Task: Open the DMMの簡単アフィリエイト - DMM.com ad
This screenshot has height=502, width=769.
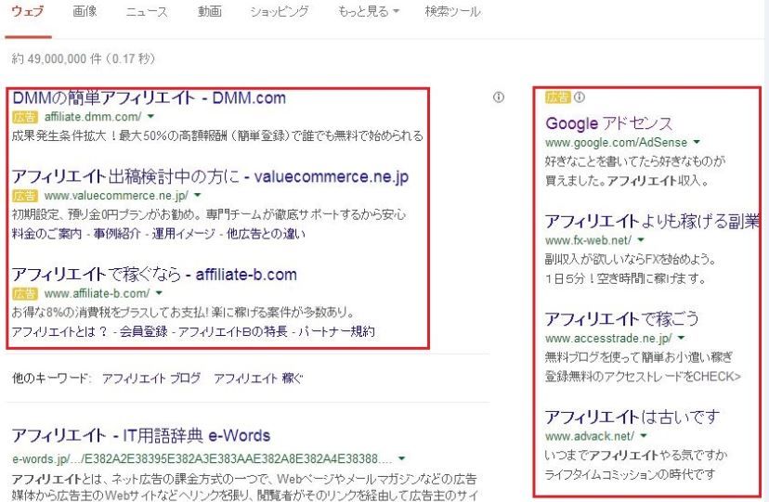Action: 150,98
